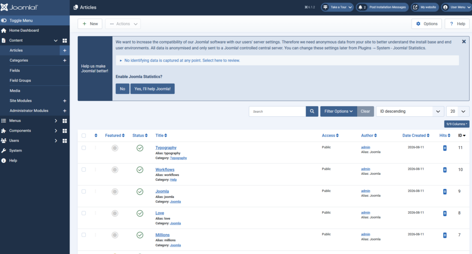Click the Toggle Menu switch icon
Screen dimensions: 472x254
(4, 20)
